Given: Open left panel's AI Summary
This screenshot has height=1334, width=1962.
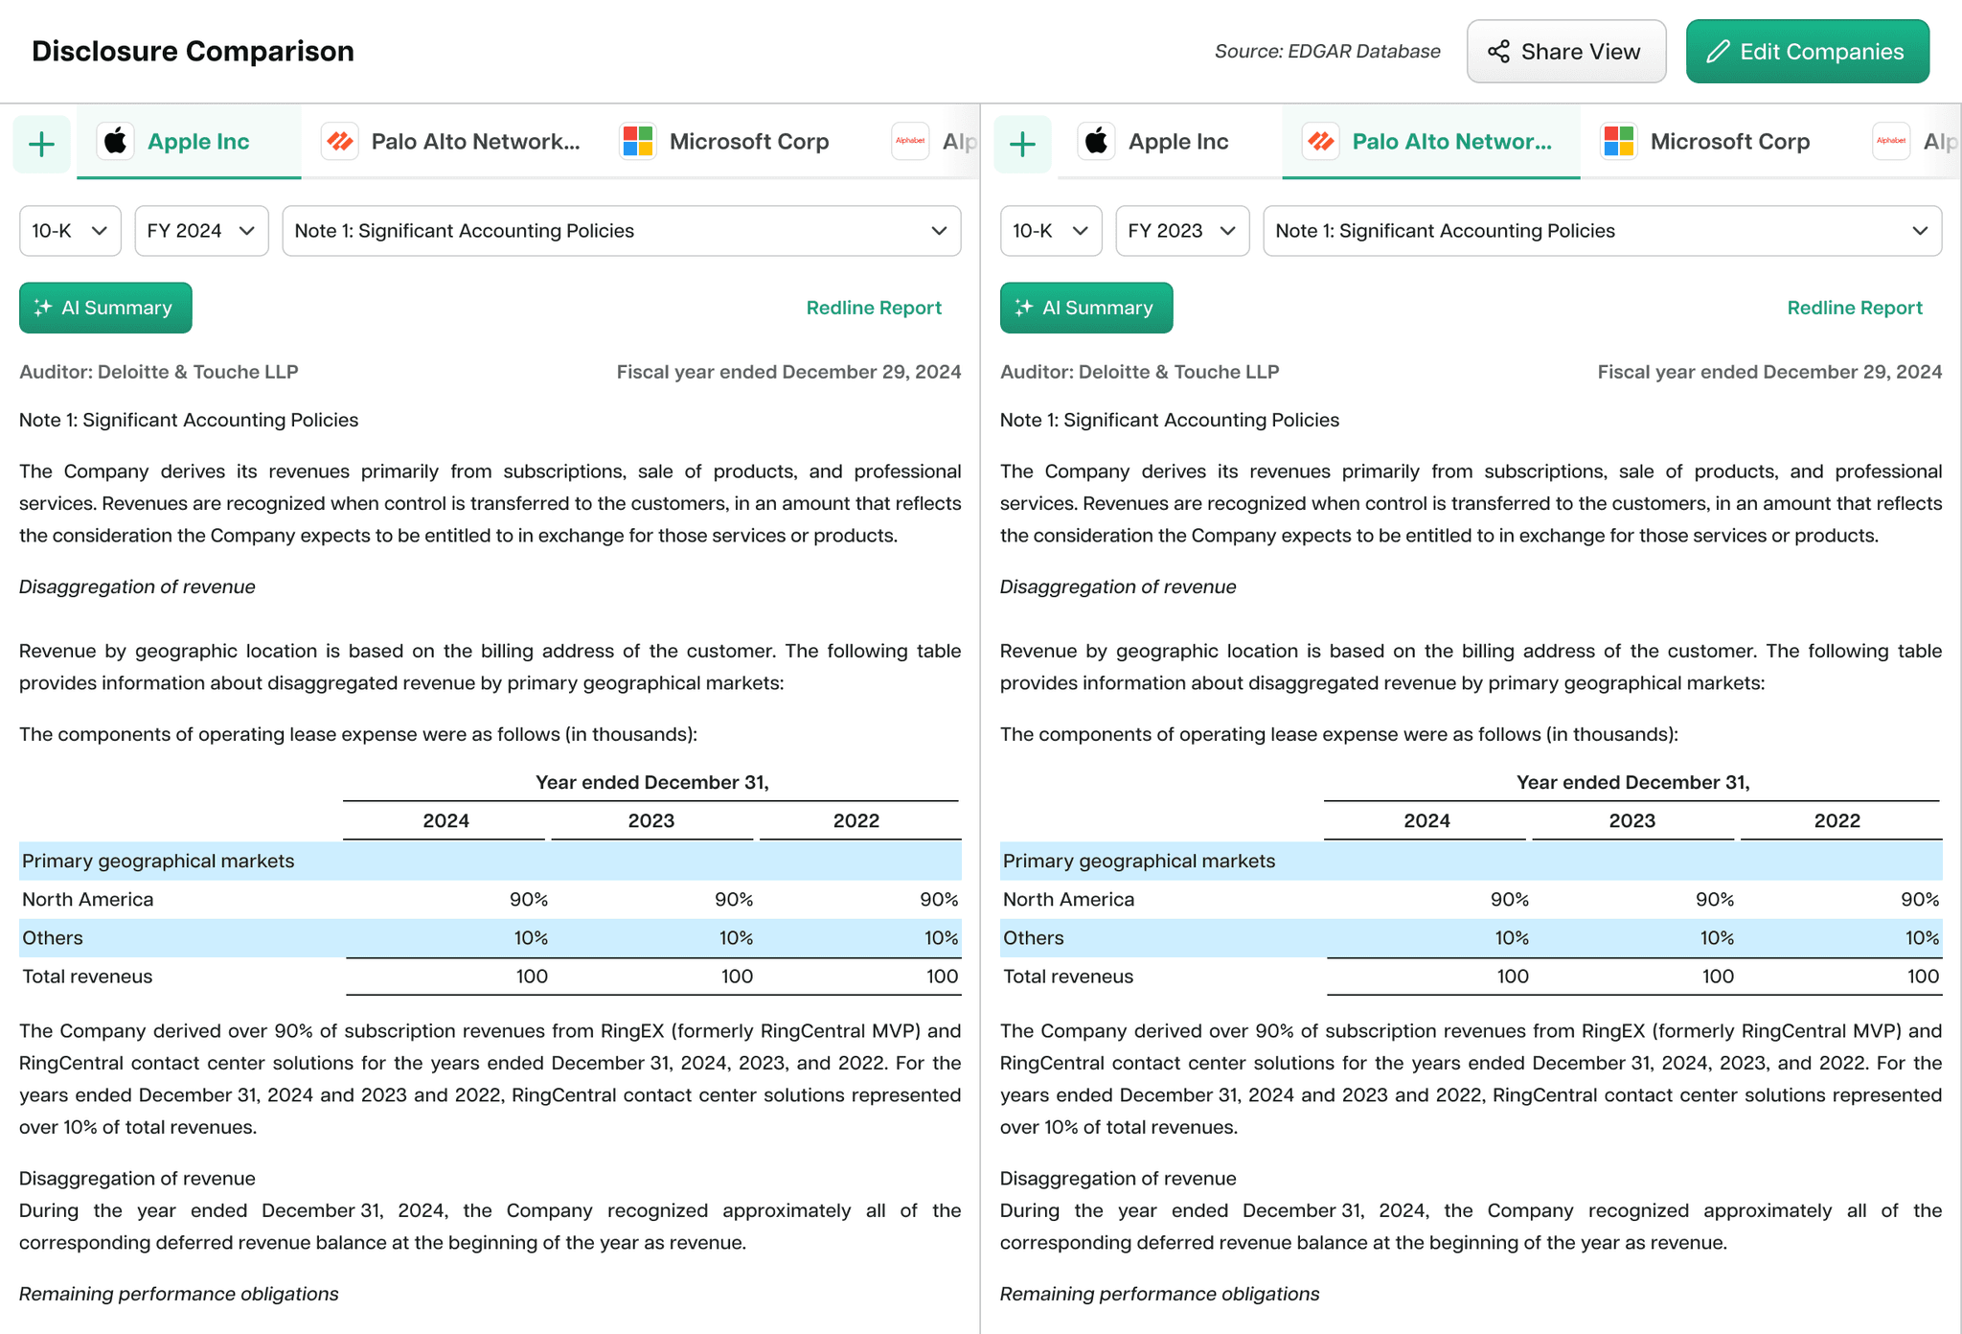Looking at the screenshot, I should [105, 308].
